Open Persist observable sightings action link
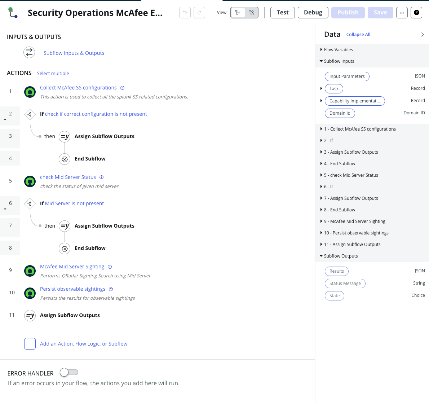Viewport: 429px width, 404px height. (72, 289)
